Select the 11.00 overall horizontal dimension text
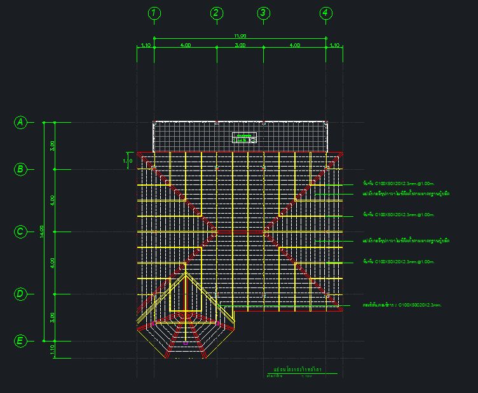 [240, 36]
